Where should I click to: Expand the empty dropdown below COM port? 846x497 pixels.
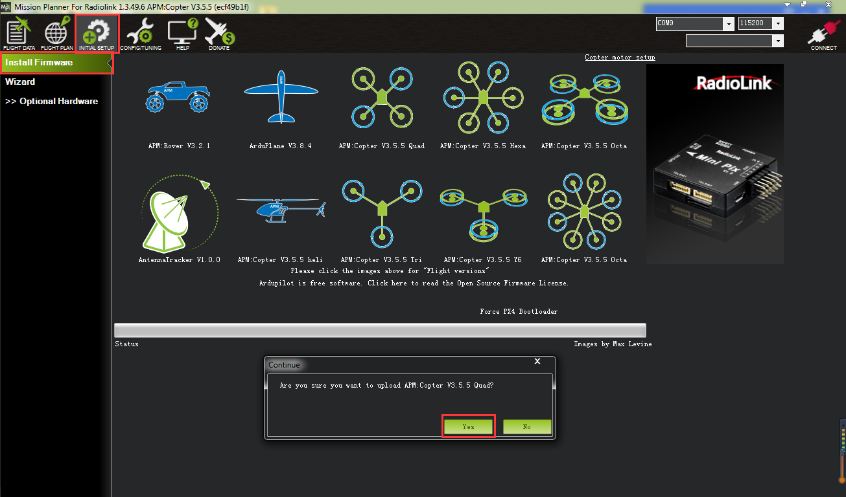click(778, 41)
